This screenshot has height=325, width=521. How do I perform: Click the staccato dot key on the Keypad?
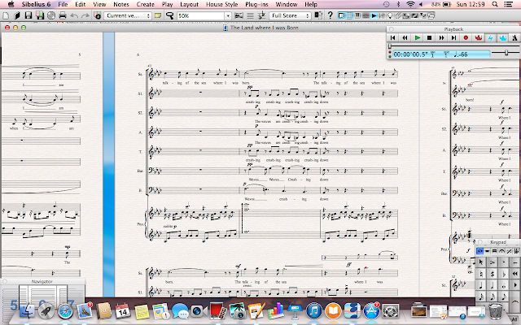click(504, 262)
